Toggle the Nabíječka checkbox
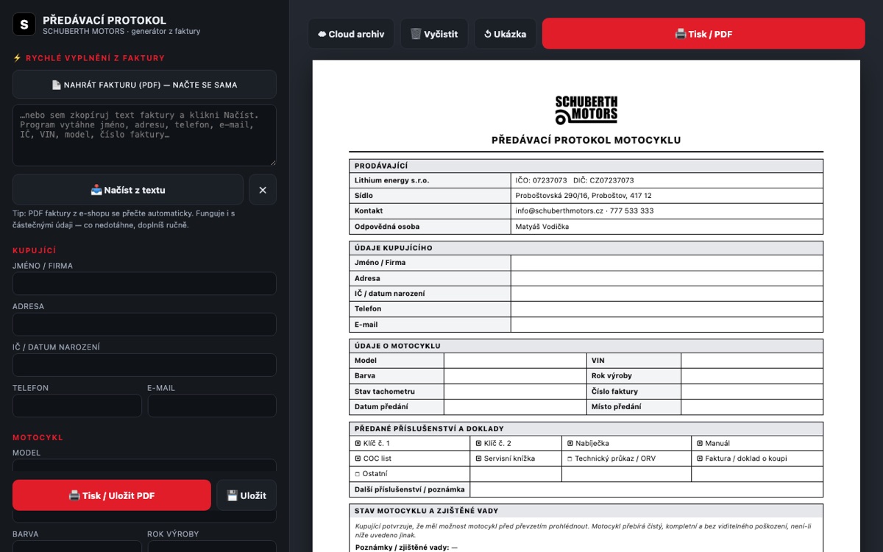 pos(570,444)
